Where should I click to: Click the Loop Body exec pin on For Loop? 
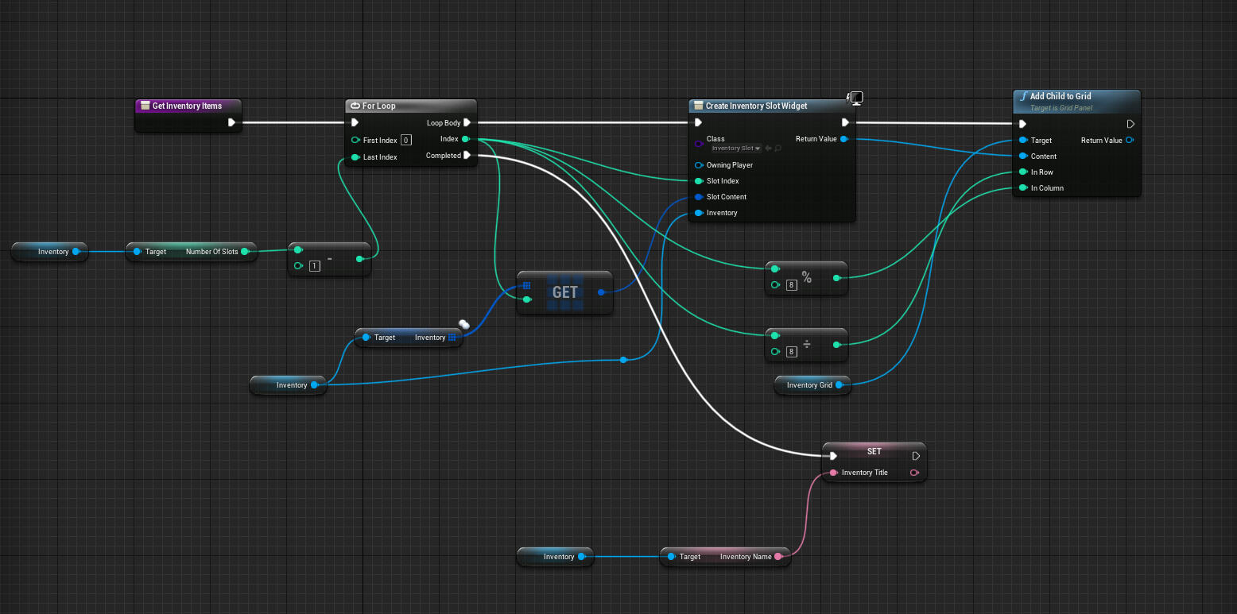(468, 122)
